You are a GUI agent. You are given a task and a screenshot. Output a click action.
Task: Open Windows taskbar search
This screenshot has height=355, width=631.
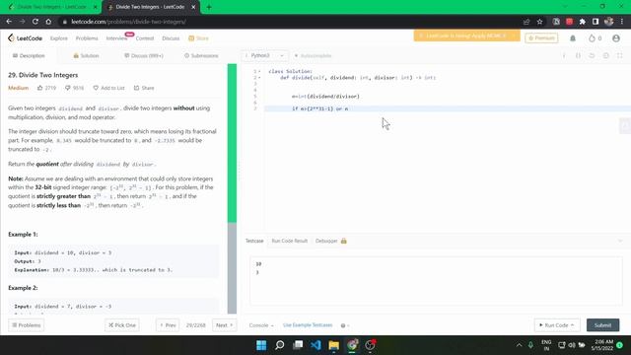click(279, 345)
